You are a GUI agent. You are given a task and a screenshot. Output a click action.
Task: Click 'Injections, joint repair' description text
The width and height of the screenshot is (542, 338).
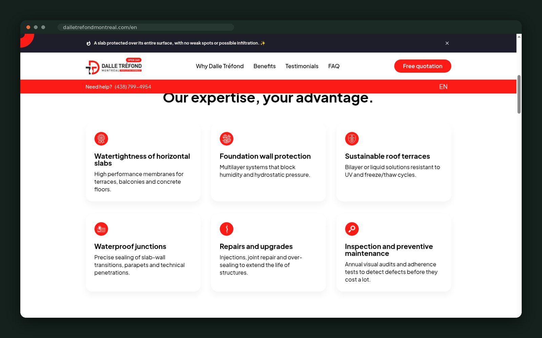click(261, 265)
